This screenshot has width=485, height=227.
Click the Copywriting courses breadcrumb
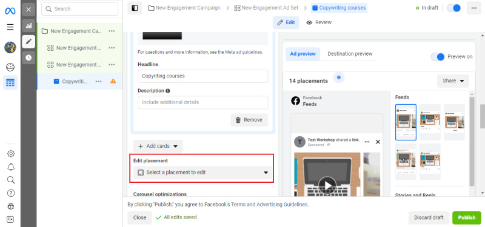tap(339, 8)
